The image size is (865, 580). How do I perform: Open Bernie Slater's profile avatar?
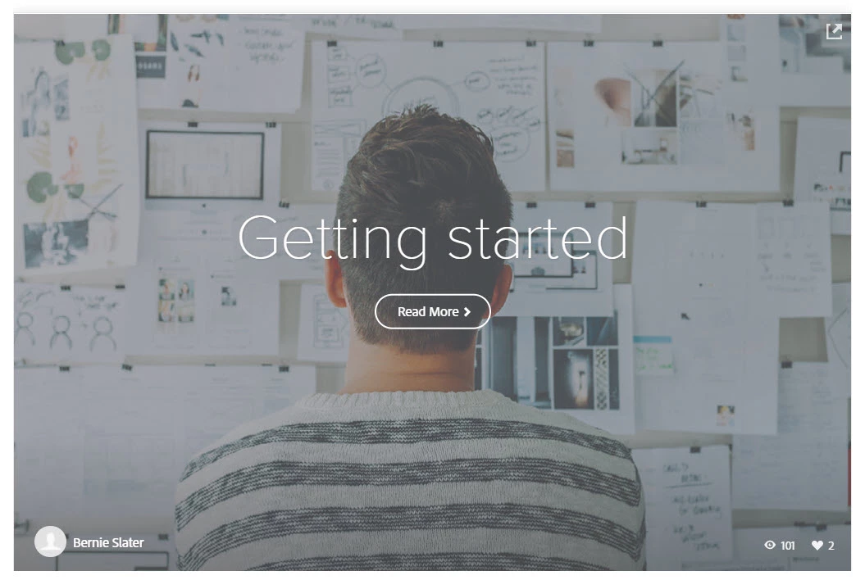tap(50, 541)
